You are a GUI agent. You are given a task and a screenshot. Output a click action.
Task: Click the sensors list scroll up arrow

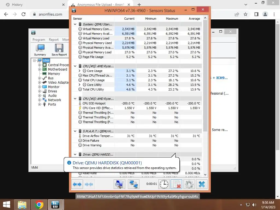[x=205, y=18]
